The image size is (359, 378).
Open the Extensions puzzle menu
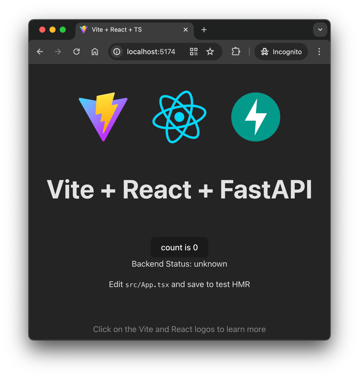click(236, 52)
